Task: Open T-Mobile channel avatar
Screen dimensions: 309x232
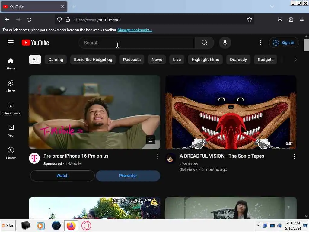Action: point(34,158)
